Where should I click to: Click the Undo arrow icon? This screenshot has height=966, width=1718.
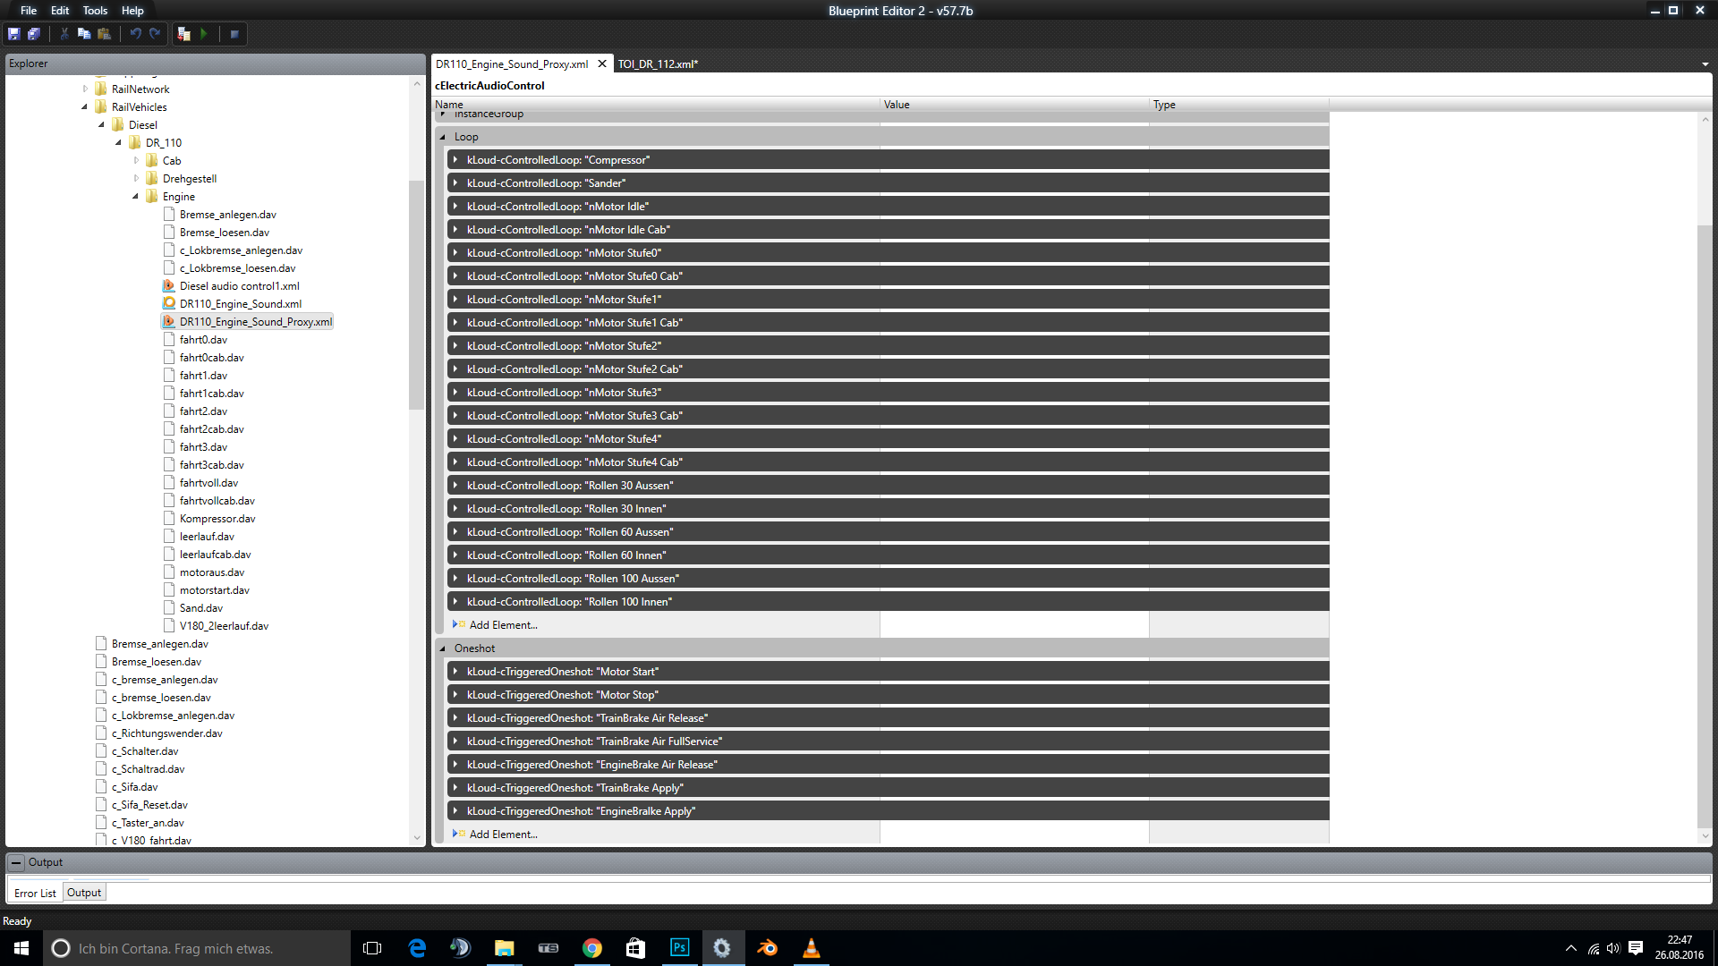pos(135,34)
